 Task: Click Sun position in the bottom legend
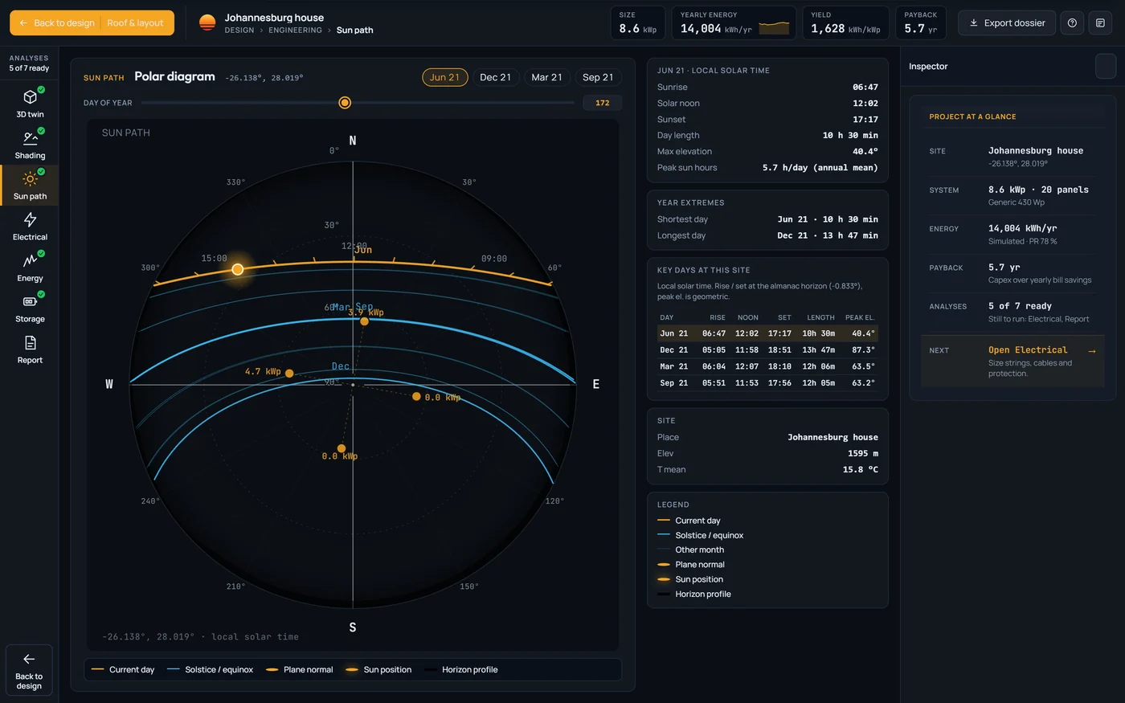pyautogui.click(x=378, y=670)
